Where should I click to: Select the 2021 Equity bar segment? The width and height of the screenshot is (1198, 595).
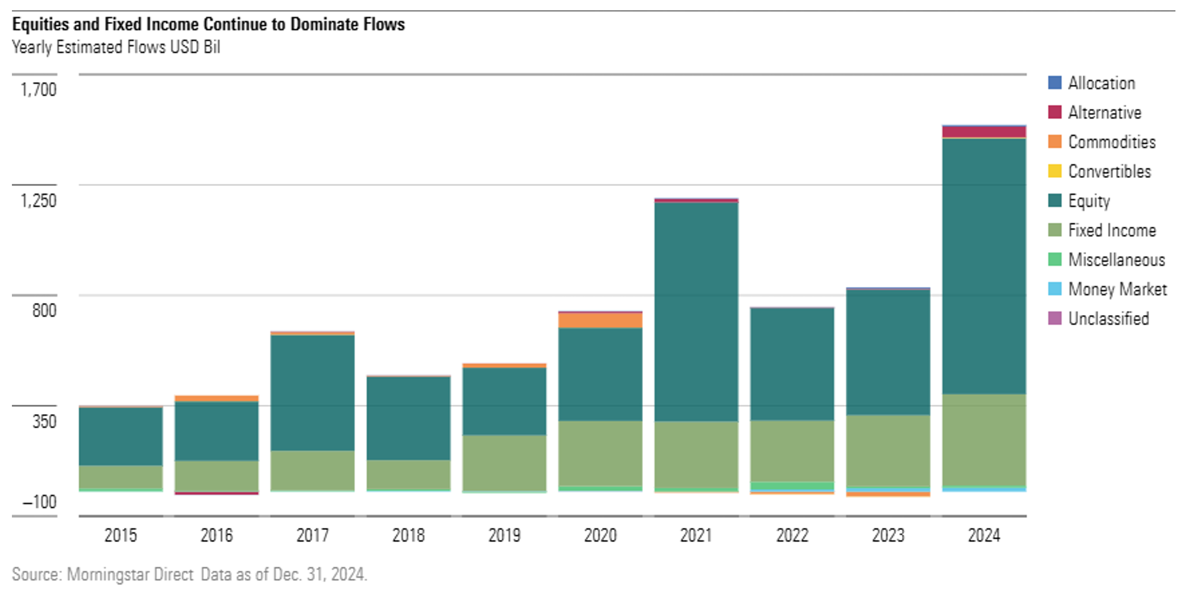coord(696,312)
